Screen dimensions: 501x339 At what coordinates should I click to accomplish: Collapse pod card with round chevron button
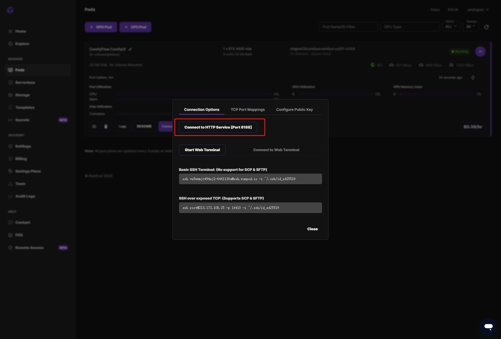coord(480,52)
